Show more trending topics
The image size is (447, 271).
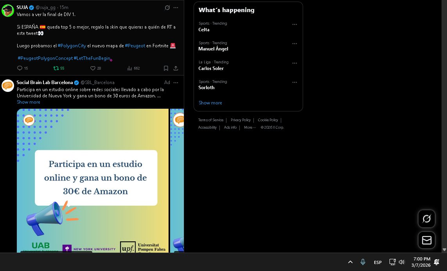coord(210,103)
